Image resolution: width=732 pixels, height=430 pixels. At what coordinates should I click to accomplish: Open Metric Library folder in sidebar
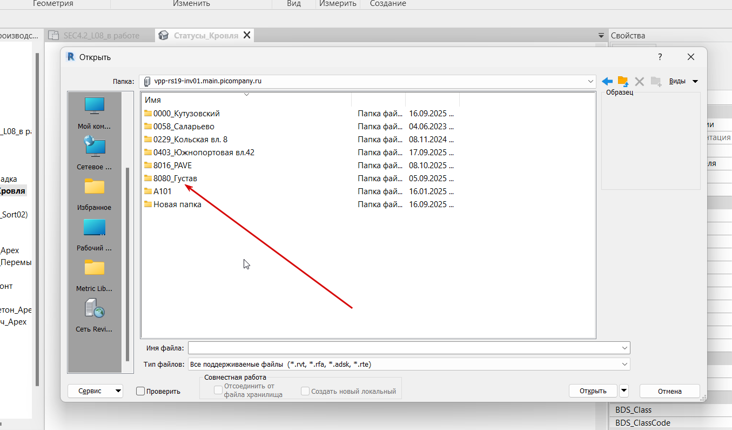pyautogui.click(x=94, y=275)
